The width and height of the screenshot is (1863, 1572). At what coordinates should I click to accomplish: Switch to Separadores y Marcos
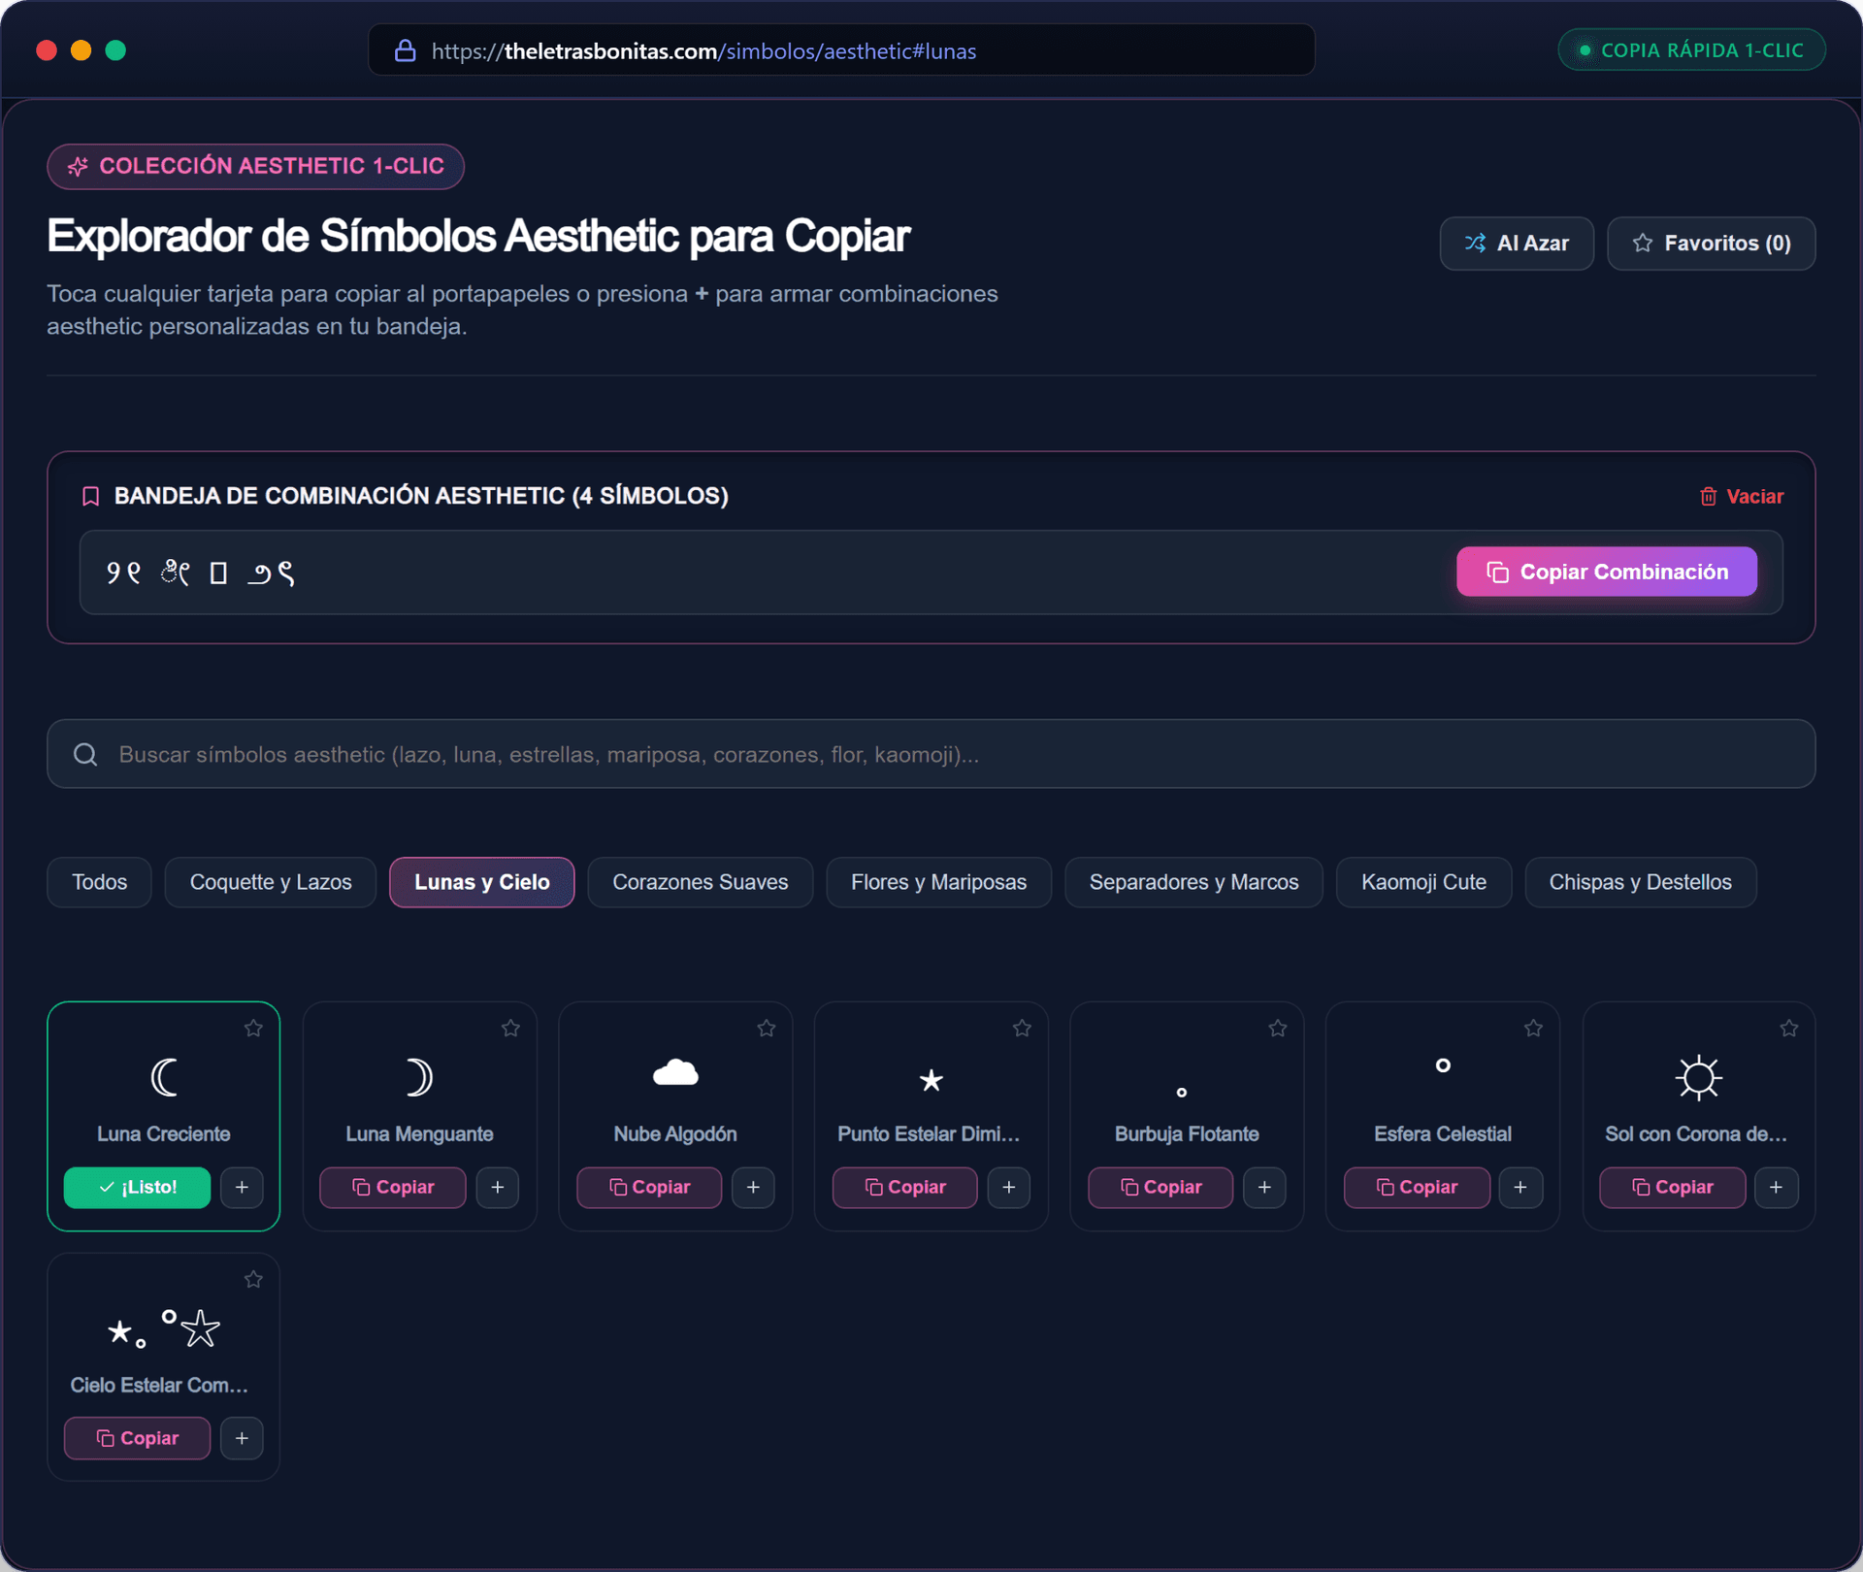point(1193,882)
